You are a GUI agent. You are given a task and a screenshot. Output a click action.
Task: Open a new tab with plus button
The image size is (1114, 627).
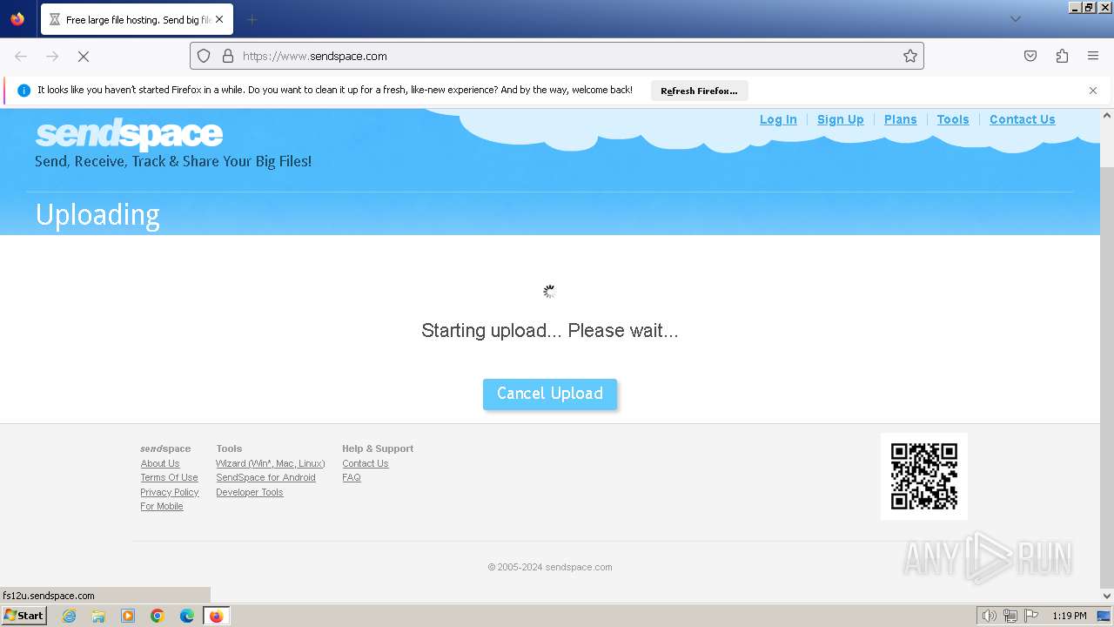pos(252,19)
